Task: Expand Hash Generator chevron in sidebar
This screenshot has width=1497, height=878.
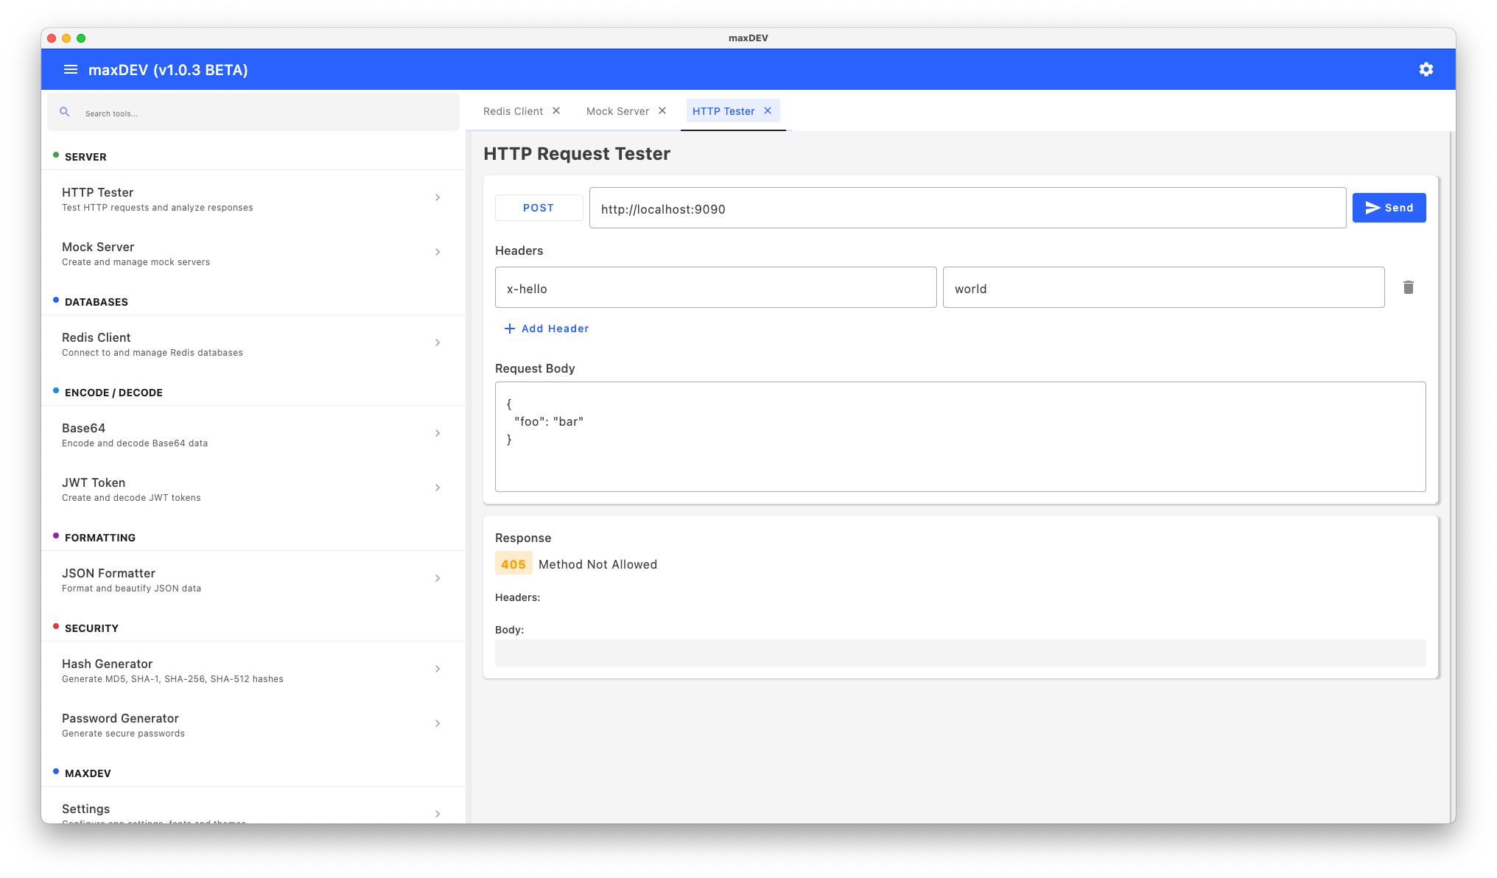Action: [438, 669]
